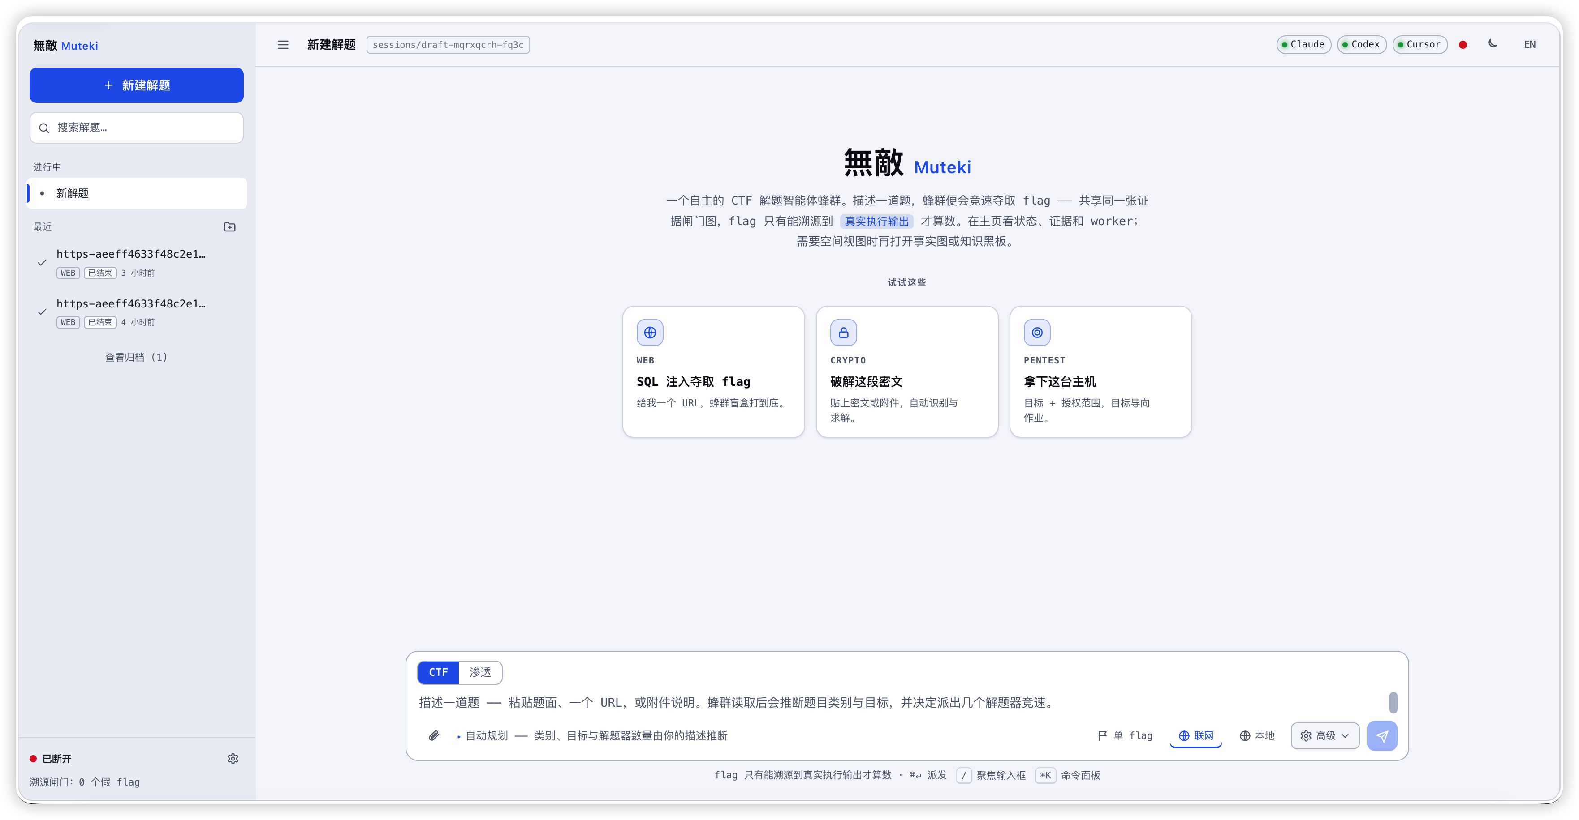This screenshot has height=820, width=1579.
Task: Click the new folder icon beside 最近
Action: tap(230, 227)
